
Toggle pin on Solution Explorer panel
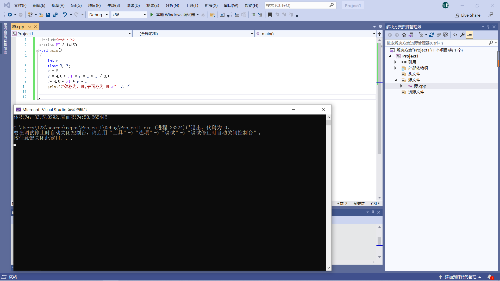pos(488,27)
